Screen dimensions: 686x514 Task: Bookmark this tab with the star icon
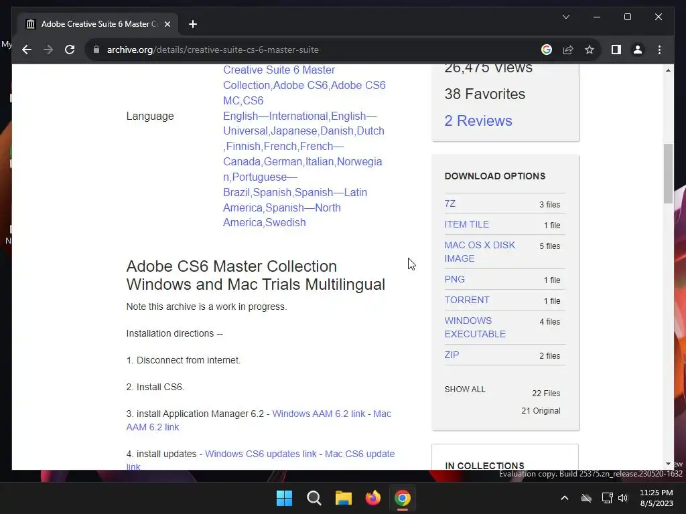(x=590, y=50)
